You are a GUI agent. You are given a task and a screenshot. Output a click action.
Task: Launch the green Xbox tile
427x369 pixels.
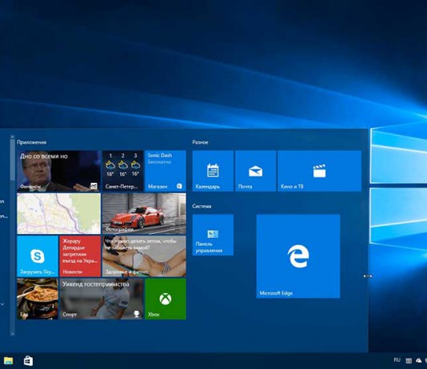(x=166, y=299)
